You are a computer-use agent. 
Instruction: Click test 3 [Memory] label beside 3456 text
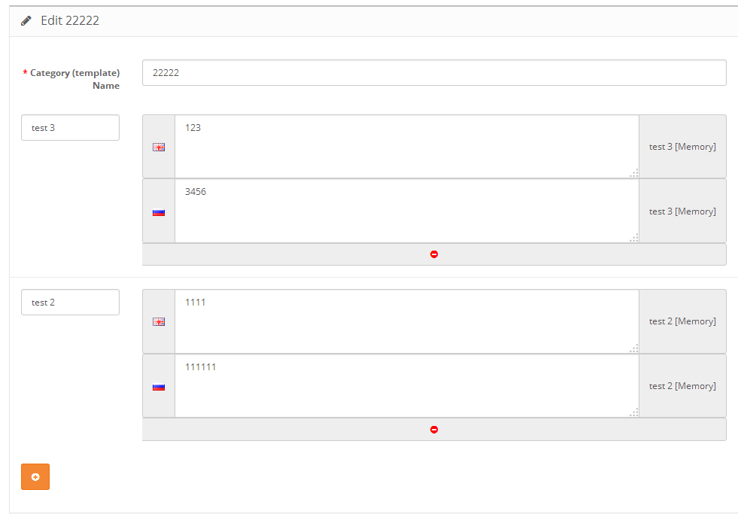tap(682, 211)
